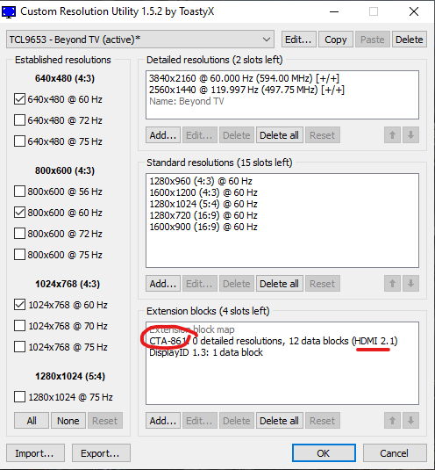Click the CRU monitor icon in title bar
This screenshot has width=435, height=470.
[x=9, y=12]
